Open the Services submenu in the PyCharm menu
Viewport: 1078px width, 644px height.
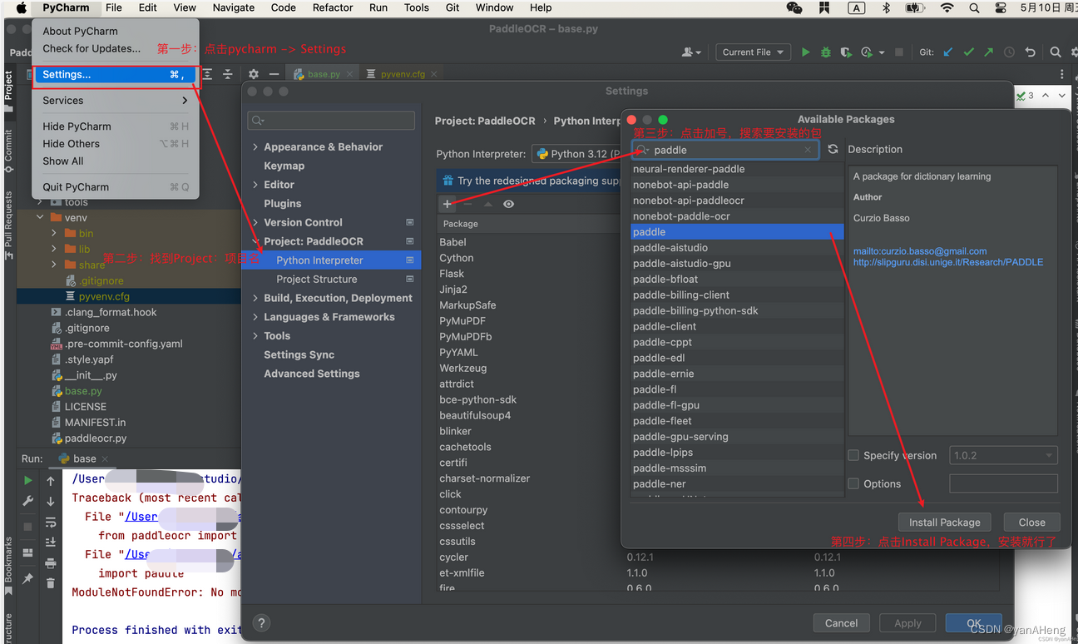click(116, 101)
